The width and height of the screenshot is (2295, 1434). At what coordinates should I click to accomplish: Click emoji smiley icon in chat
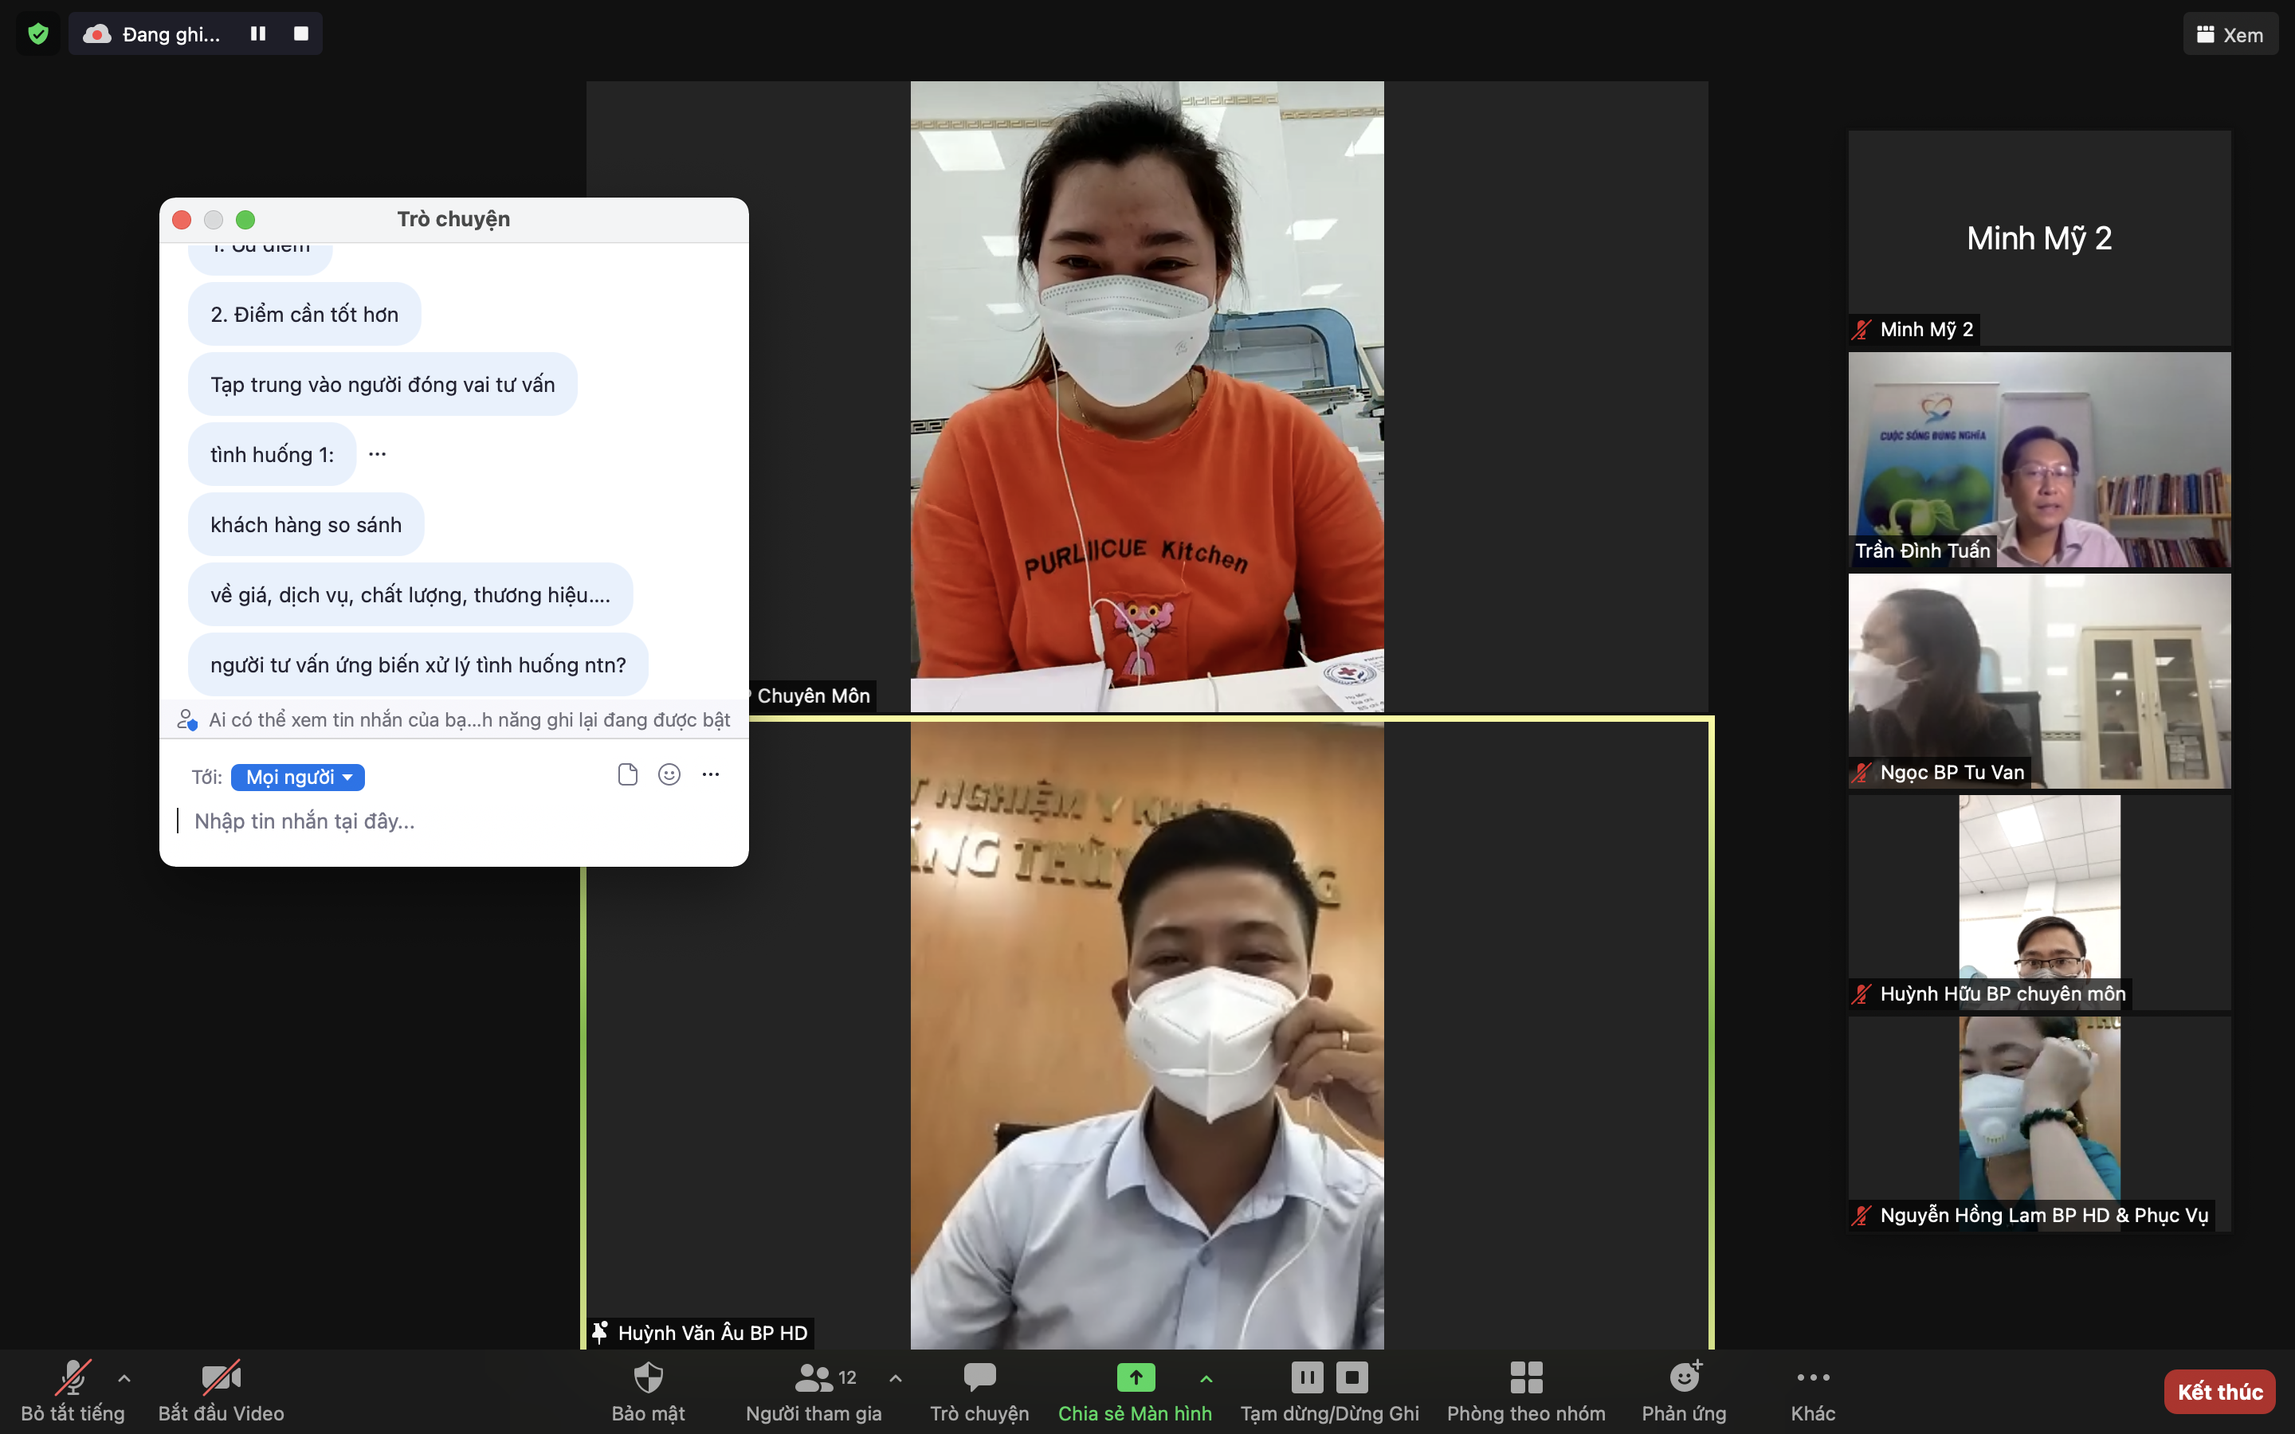tap(669, 775)
